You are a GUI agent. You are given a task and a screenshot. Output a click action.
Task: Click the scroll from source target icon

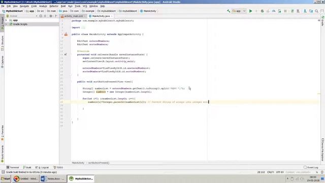[x=41, y=16]
